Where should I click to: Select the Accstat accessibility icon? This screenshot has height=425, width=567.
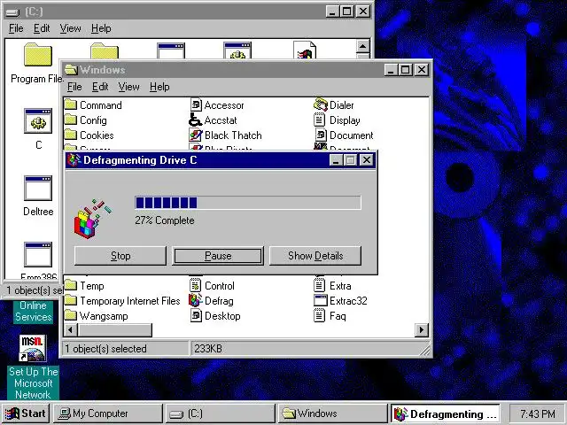195,120
